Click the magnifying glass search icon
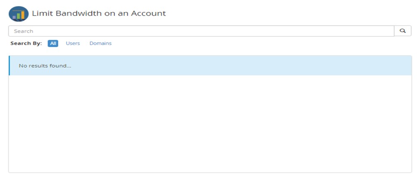Image resolution: width=420 pixels, height=179 pixels. pyautogui.click(x=403, y=31)
